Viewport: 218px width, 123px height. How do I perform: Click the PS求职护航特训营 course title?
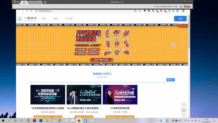(120, 108)
